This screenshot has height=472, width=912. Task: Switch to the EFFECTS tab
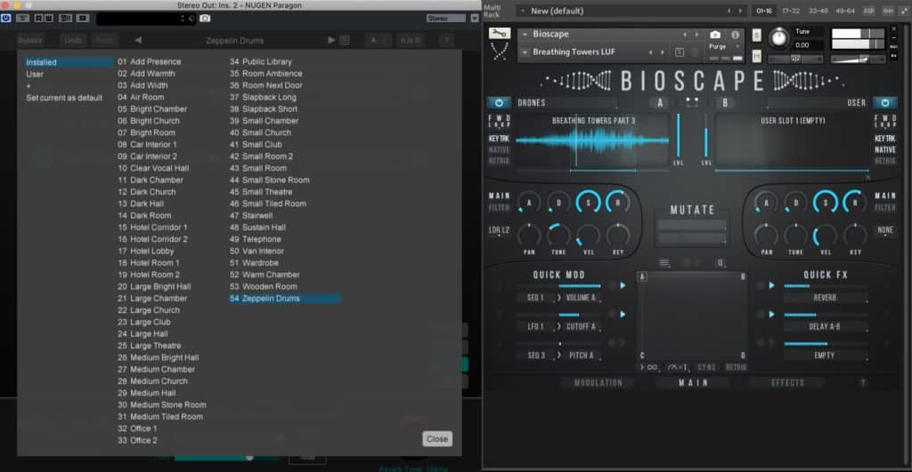tap(787, 382)
